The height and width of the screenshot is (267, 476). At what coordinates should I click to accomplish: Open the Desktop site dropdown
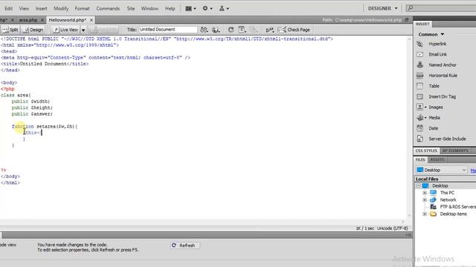tap(441, 170)
